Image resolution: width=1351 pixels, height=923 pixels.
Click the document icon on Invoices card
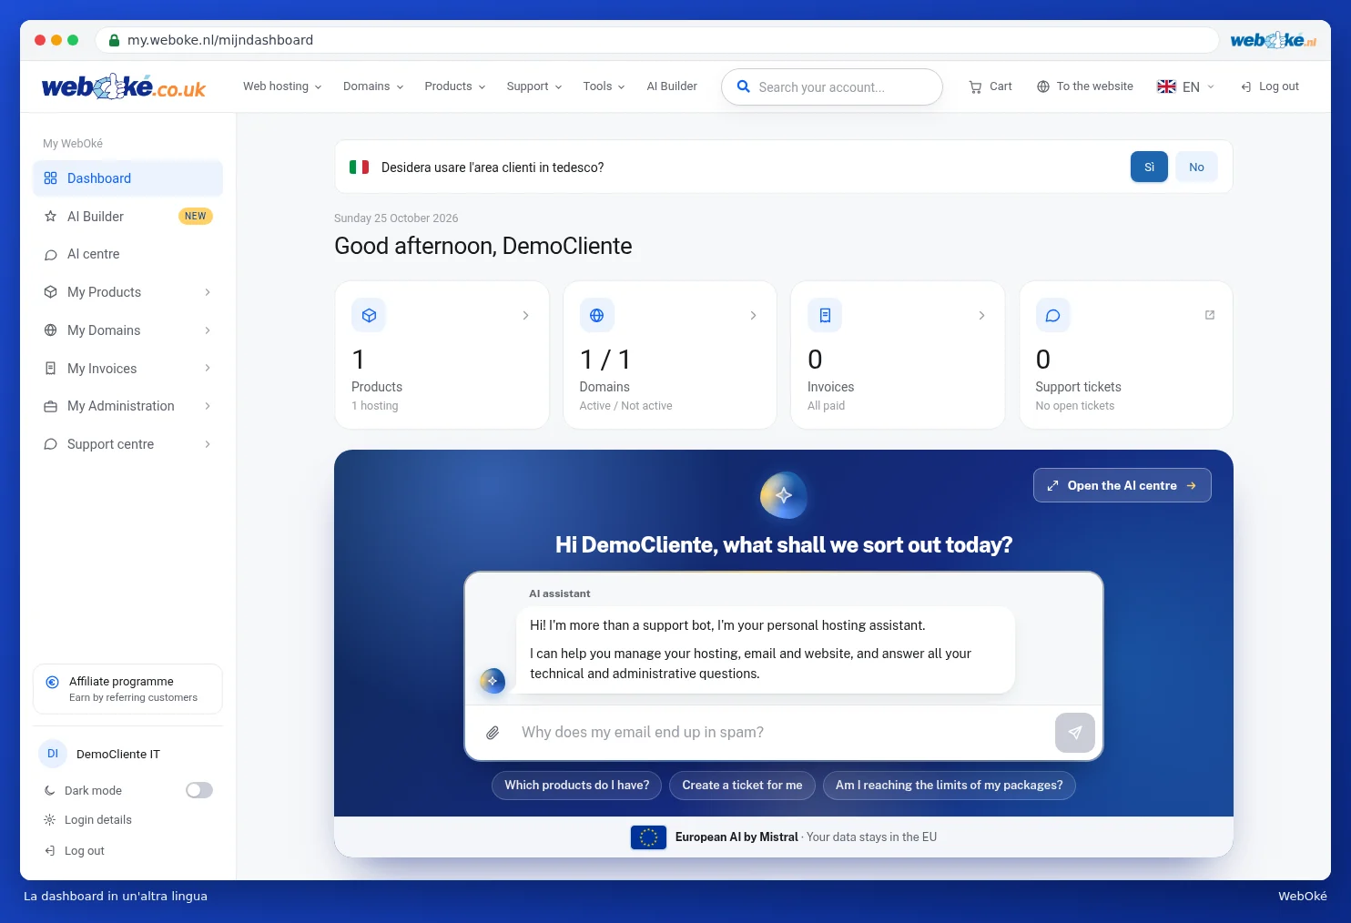pos(825,315)
